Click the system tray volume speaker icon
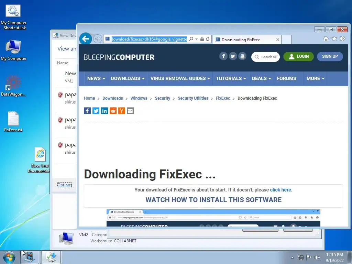 [x=317, y=257]
